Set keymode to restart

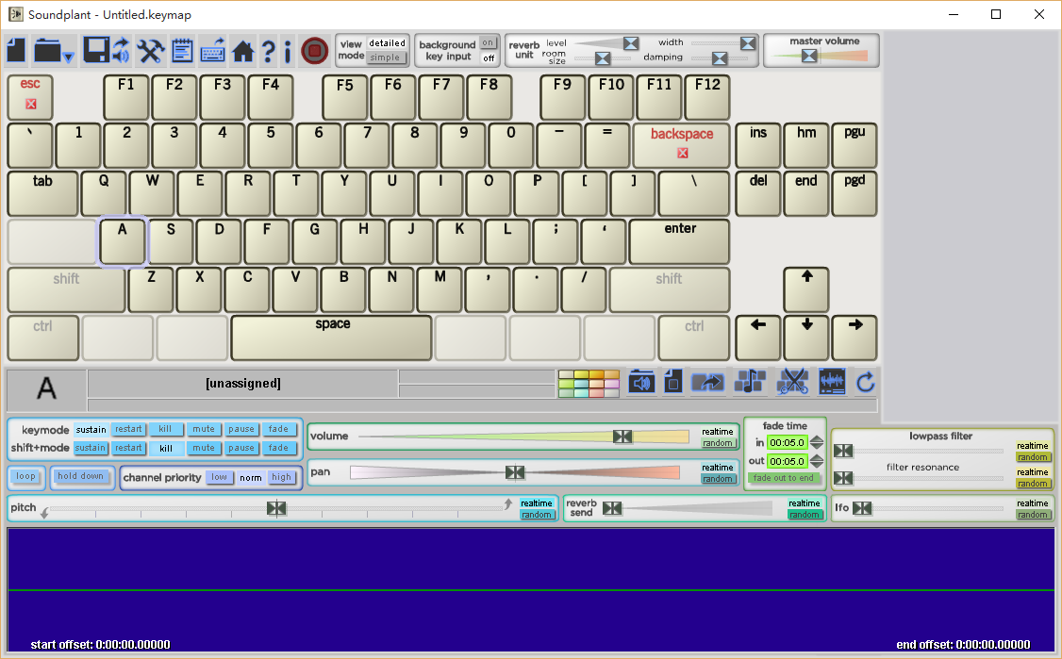tap(128, 430)
